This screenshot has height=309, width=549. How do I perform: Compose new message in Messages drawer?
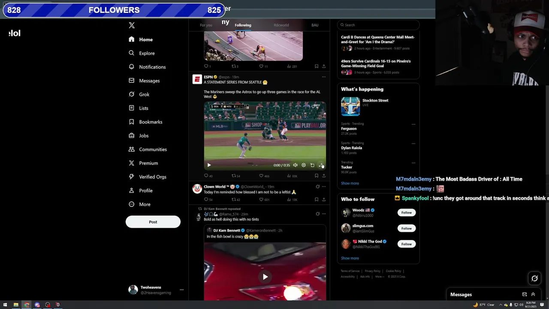click(524, 294)
